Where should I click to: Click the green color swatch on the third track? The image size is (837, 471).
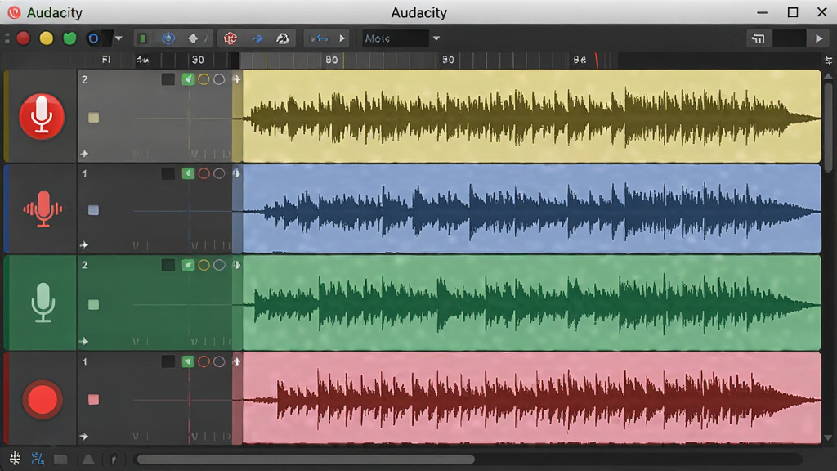93,305
